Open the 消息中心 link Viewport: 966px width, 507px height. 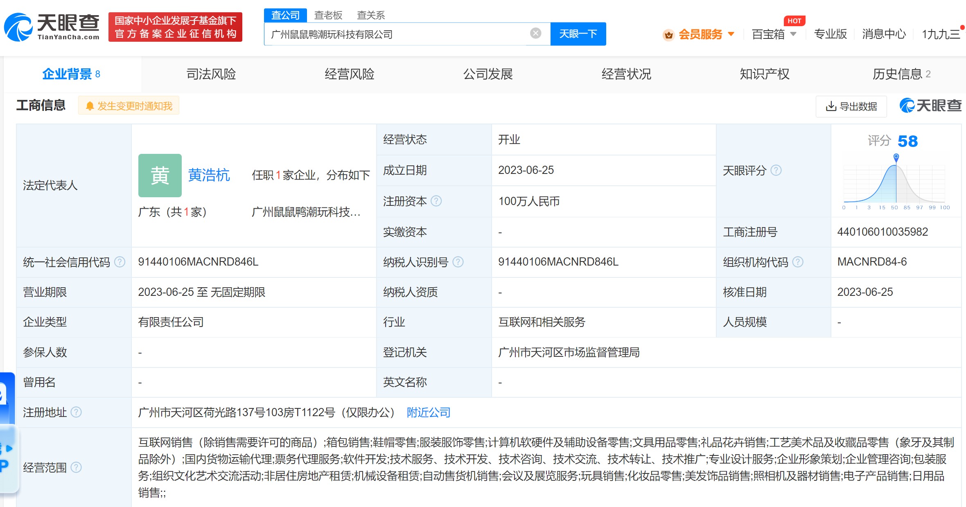click(884, 34)
